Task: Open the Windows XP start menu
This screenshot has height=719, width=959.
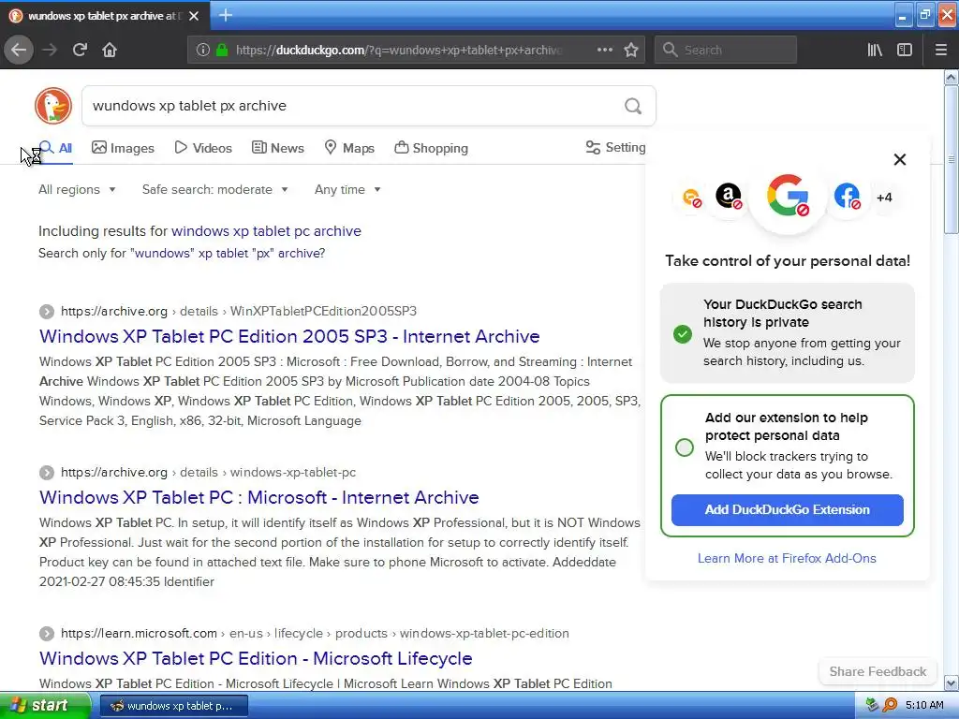Action: pyautogui.click(x=44, y=706)
